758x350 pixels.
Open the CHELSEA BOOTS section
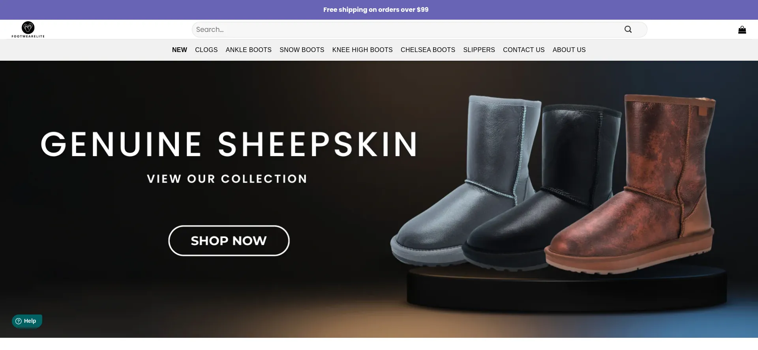click(x=428, y=50)
